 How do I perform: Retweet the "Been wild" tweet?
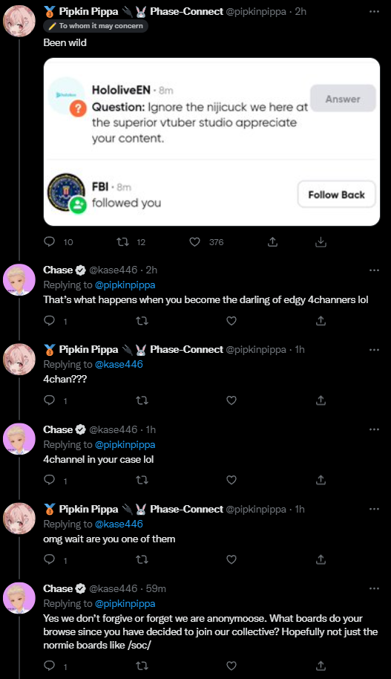pos(123,242)
